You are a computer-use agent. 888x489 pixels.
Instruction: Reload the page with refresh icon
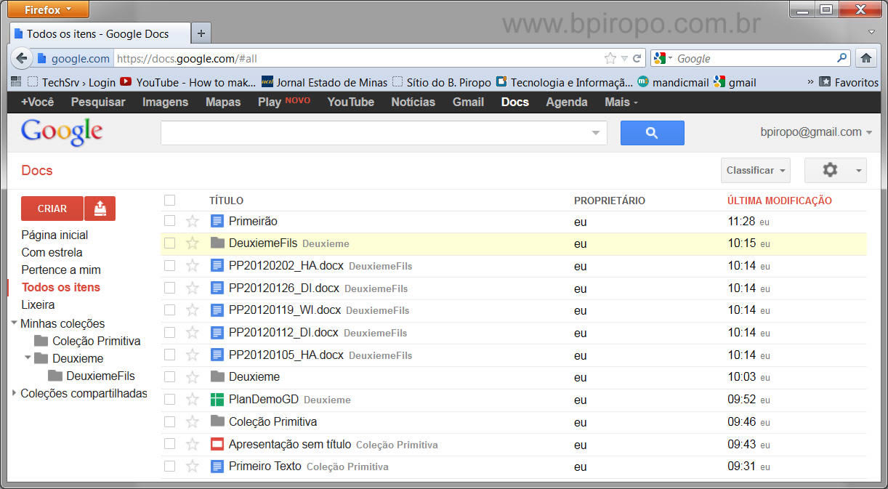pos(637,59)
